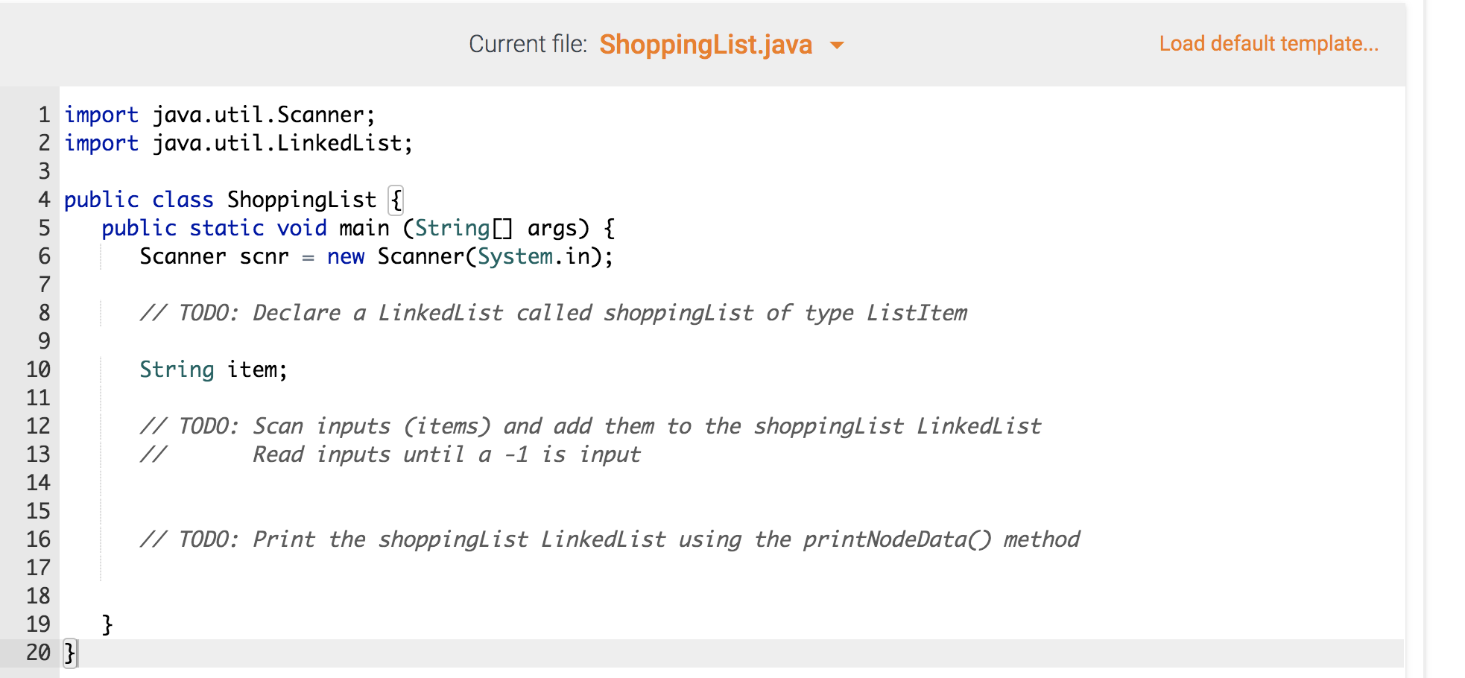Viewport: 1465px width, 678px height.
Task: Place cursor on the main method signature
Action: 358,227
